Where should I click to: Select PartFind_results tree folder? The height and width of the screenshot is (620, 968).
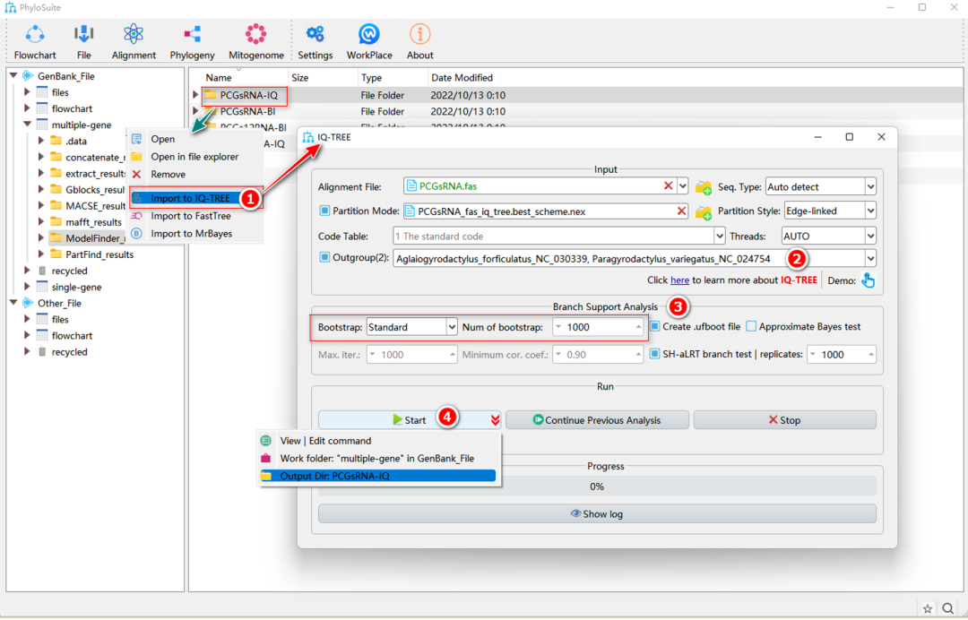pos(92,254)
